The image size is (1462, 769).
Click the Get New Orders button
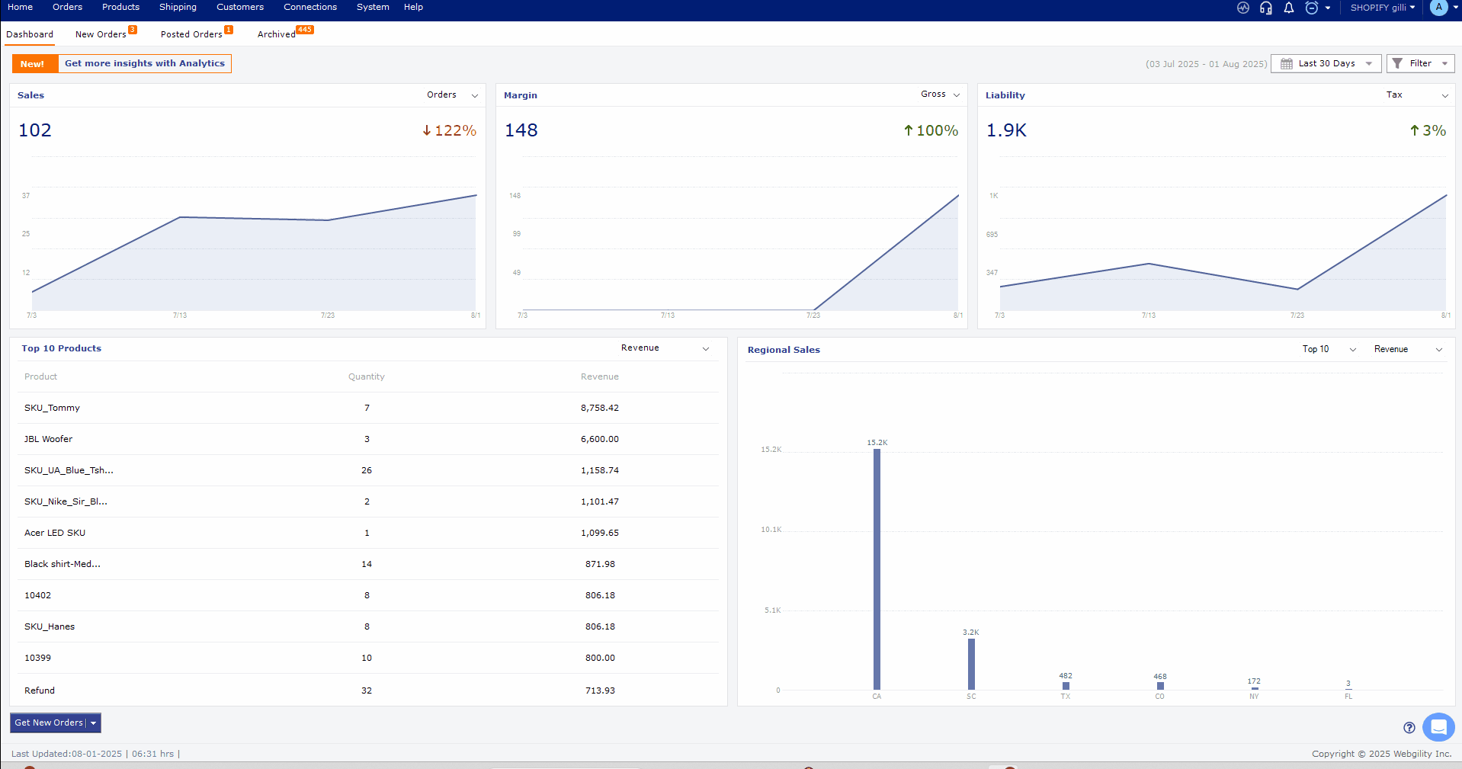[x=50, y=723]
